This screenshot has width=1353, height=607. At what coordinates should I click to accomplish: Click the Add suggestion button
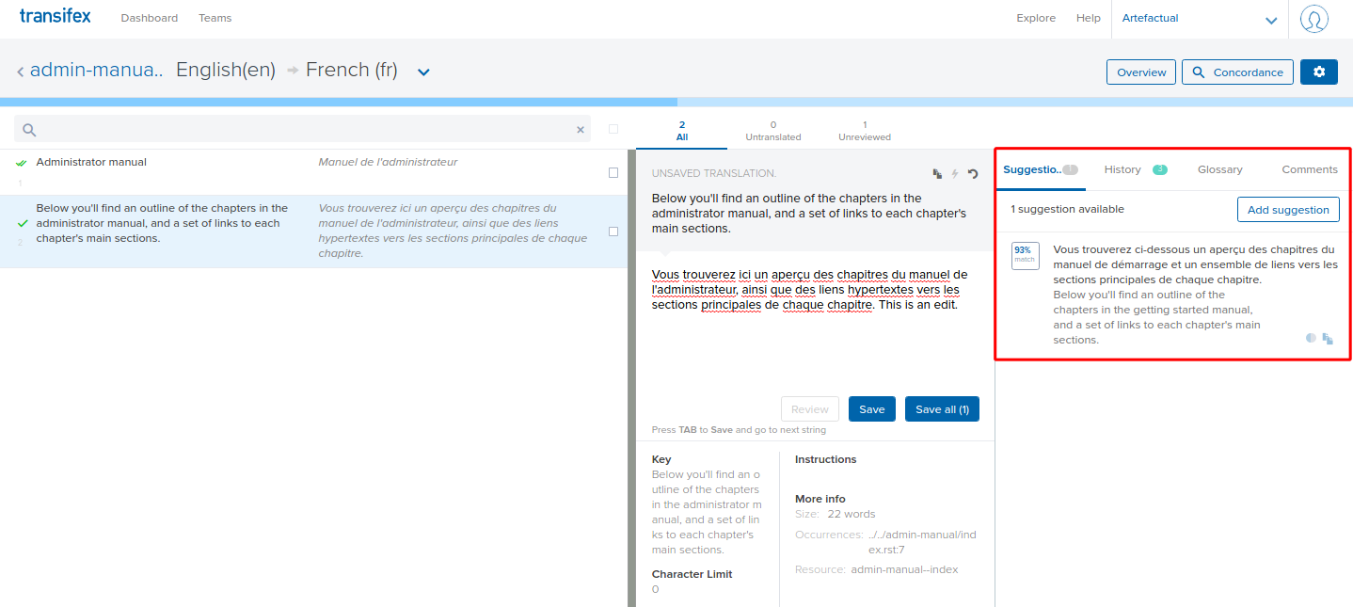(1287, 210)
